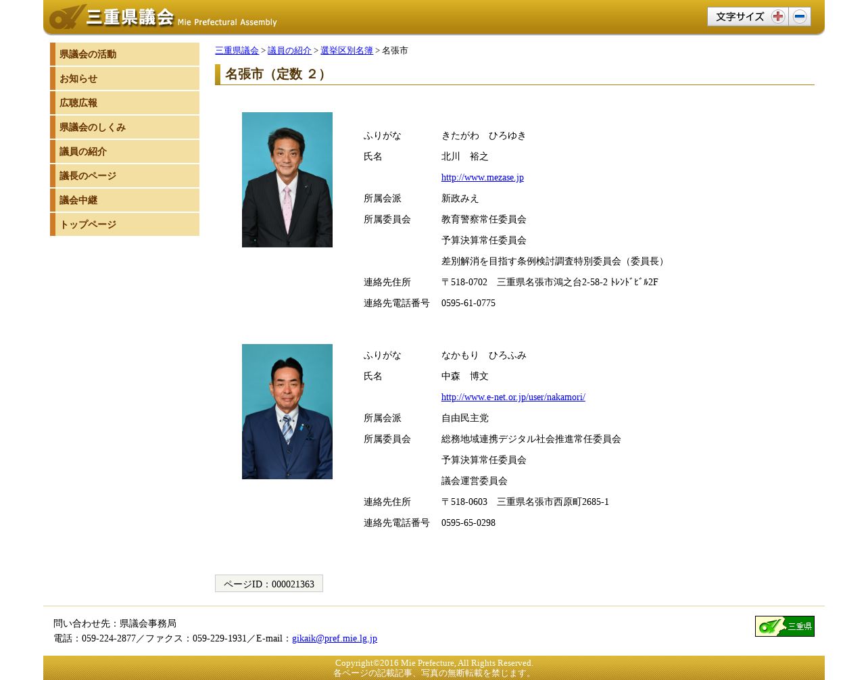Click the Mie Prefectural Assembly header logo
The width and height of the screenshot is (868, 680).
coord(163,17)
